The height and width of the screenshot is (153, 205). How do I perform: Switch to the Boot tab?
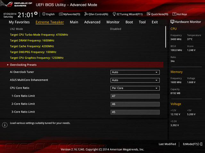tap(129, 22)
